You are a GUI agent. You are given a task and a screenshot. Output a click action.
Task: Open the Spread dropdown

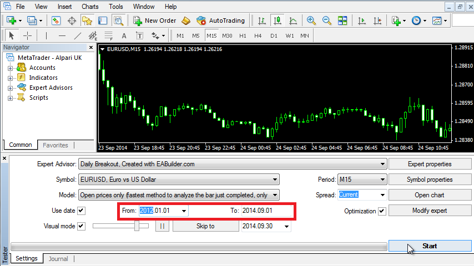pos(362,195)
